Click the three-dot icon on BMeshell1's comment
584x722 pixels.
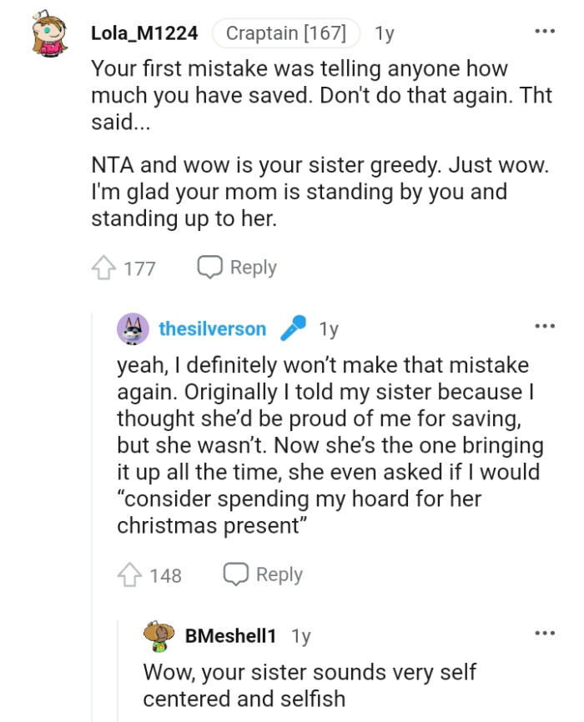pos(544,632)
